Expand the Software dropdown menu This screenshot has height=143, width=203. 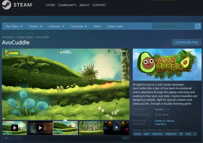click(x=56, y=26)
